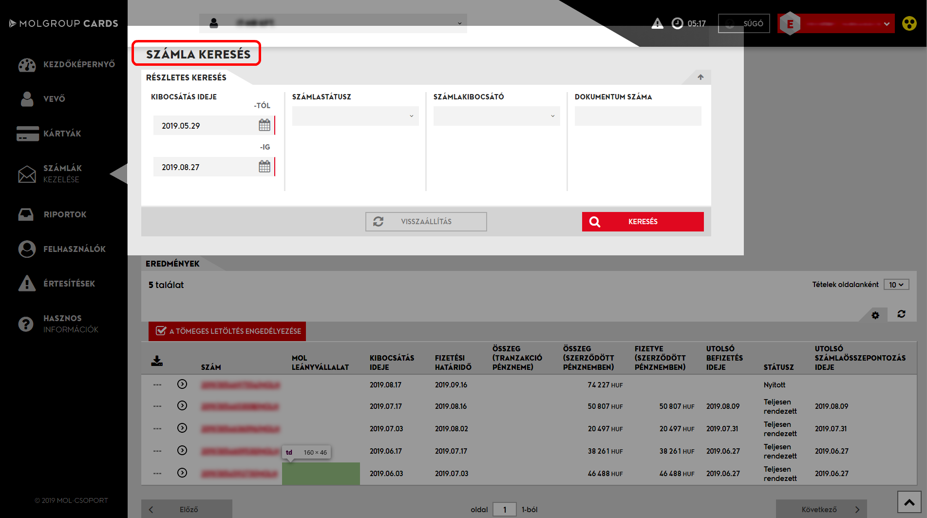
Task: Go to Riportok in the sidebar
Action: (x=65, y=214)
